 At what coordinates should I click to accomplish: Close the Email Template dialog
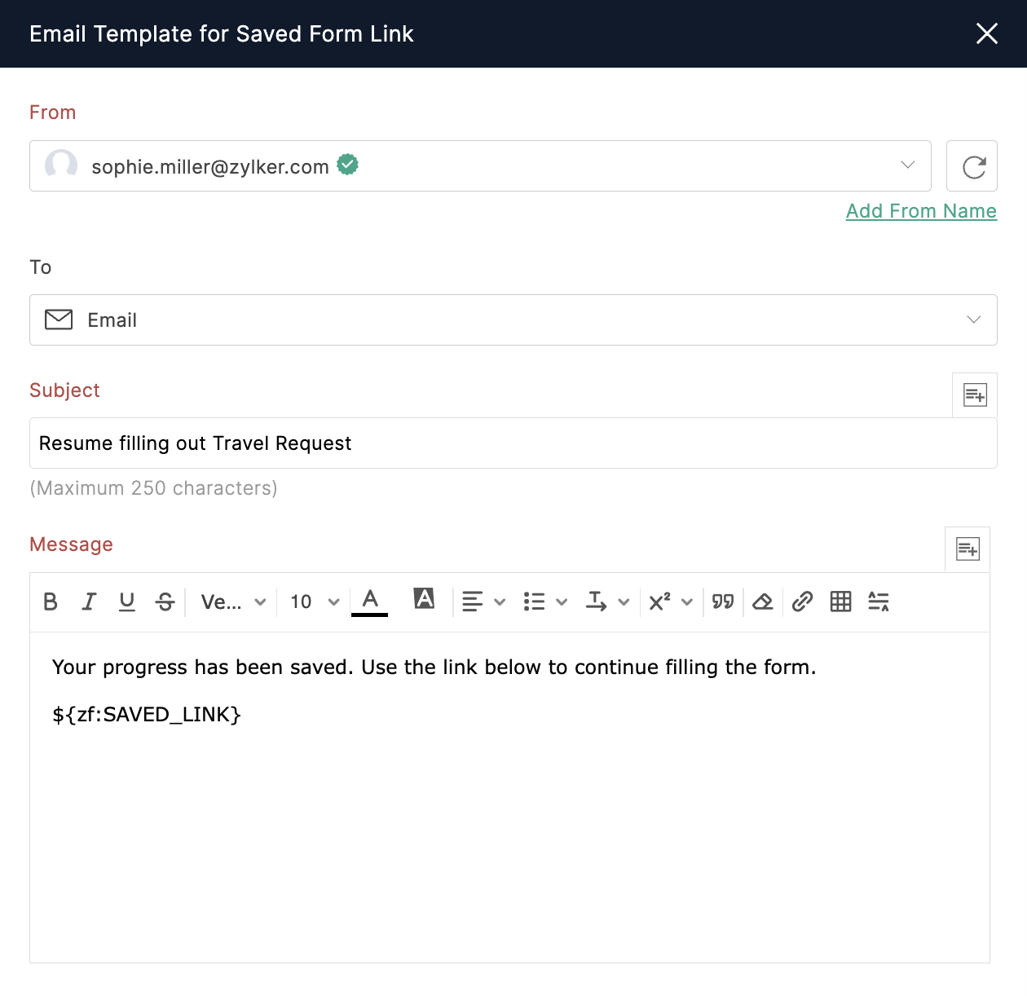pos(987,33)
